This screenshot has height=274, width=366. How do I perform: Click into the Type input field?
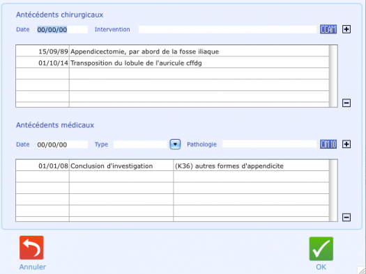pos(140,145)
